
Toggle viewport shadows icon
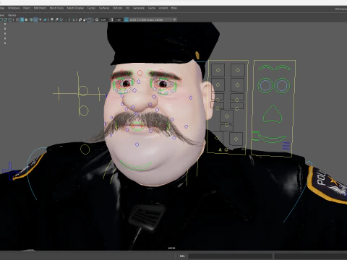click(45, 19)
